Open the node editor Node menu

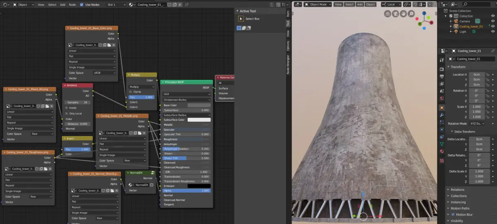(72, 4)
